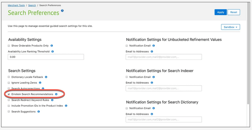
Task: Click info icon for Availability Low Ranking Threshold
Action: pos(53,52)
